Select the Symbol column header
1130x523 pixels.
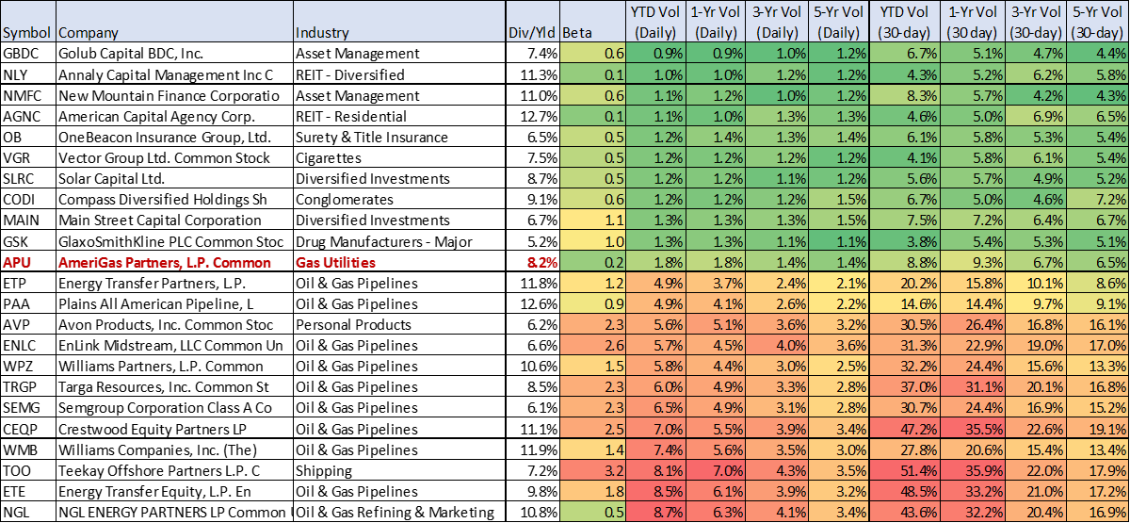click(x=27, y=23)
